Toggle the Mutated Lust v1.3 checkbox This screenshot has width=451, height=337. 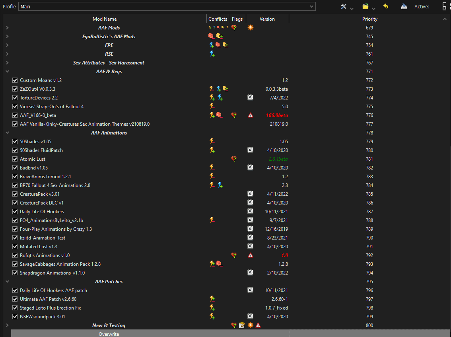tap(15, 247)
